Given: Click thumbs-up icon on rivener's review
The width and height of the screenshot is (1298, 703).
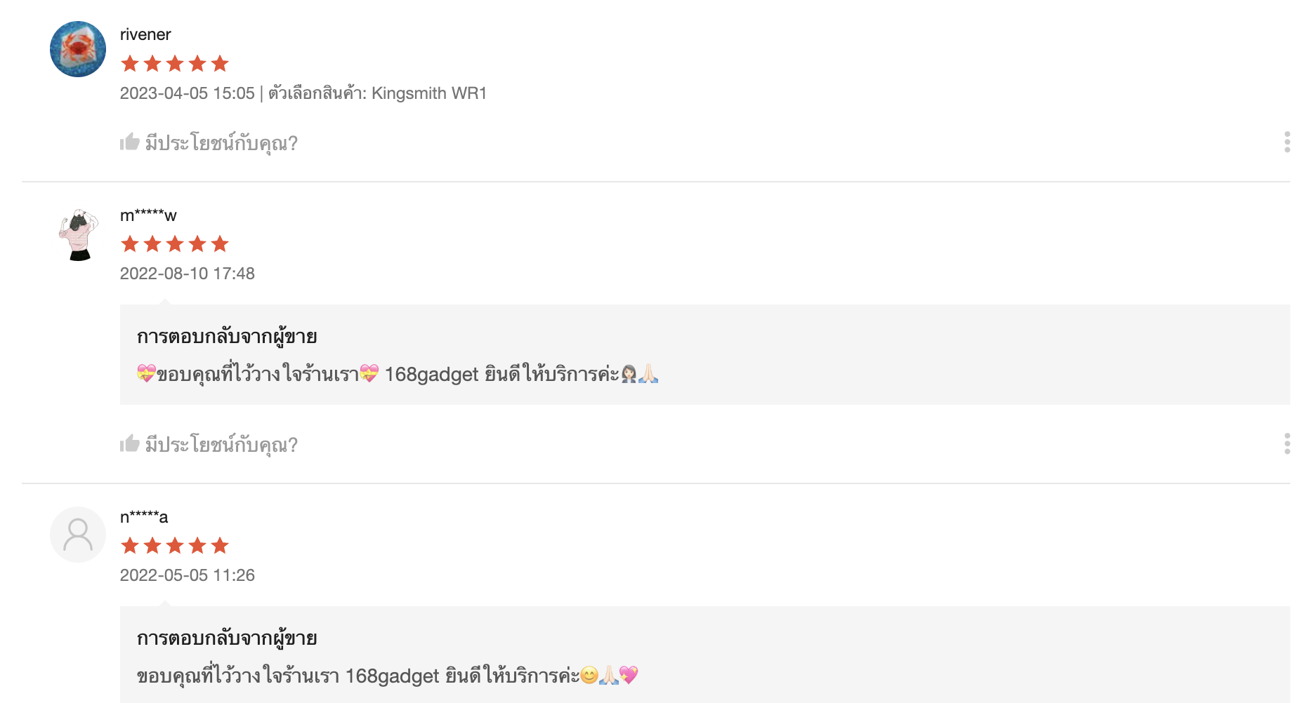Looking at the screenshot, I should point(129,142).
